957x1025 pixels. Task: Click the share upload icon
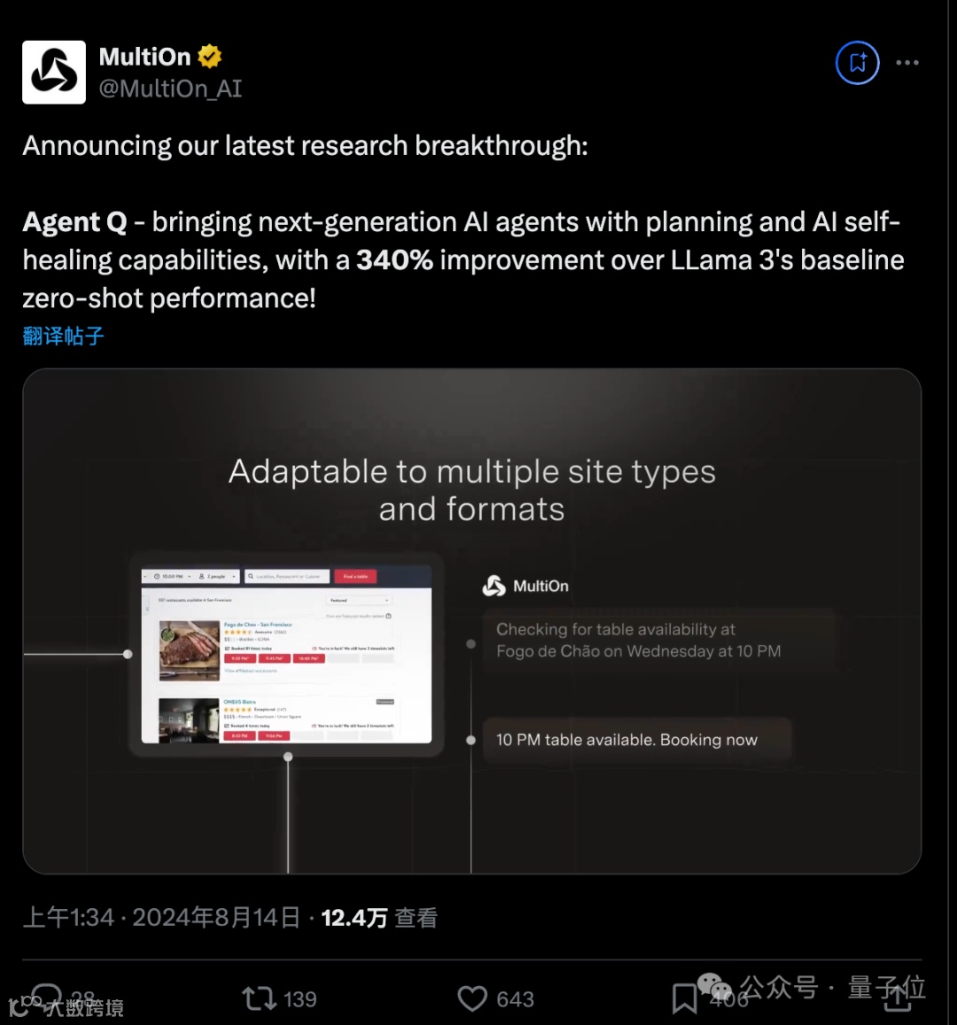898,998
